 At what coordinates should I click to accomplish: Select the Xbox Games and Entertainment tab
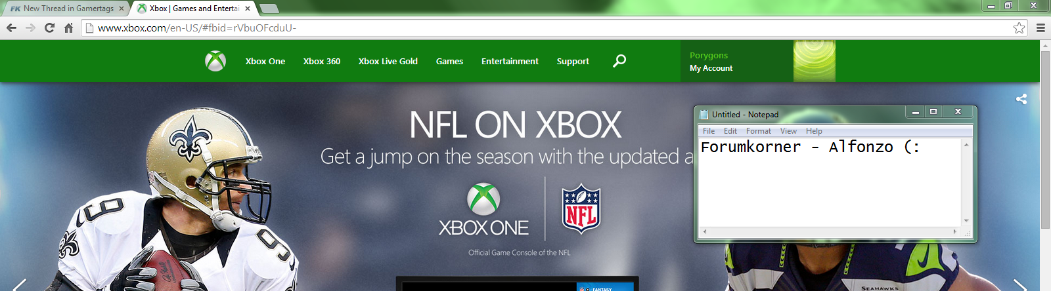point(194,9)
